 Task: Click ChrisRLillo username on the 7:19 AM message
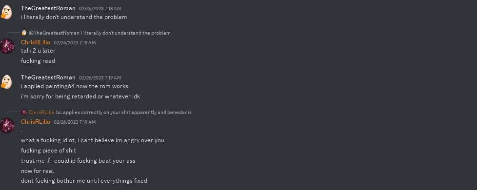tap(35, 122)
